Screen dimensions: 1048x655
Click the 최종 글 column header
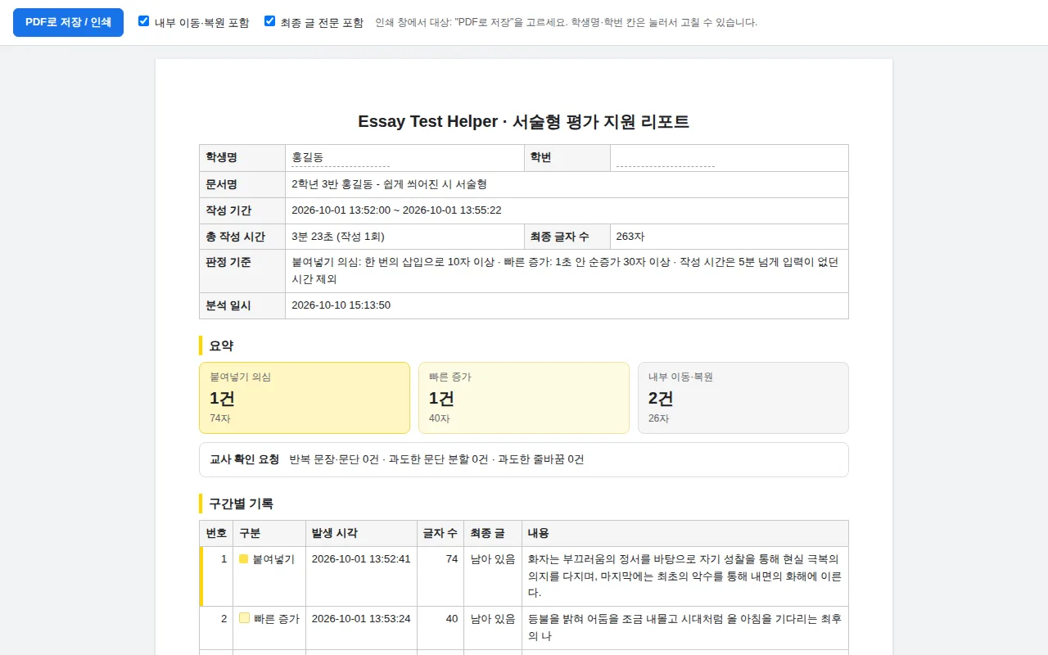(x=493, y=533)
